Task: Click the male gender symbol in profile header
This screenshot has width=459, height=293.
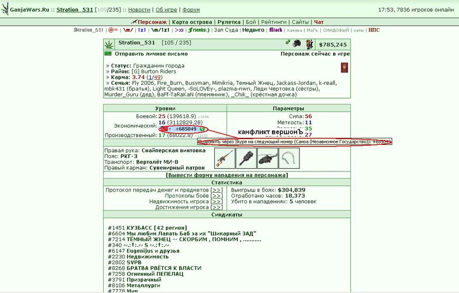Action: pyautogui.click(x=288, y=42)
